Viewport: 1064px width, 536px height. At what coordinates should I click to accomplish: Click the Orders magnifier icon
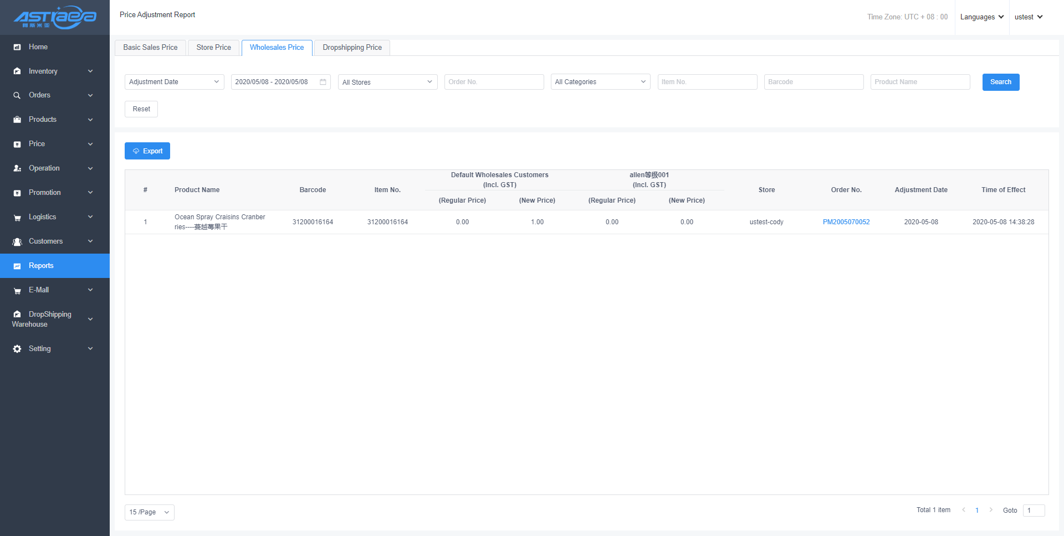pyautogui.click(x=17, y=95)
